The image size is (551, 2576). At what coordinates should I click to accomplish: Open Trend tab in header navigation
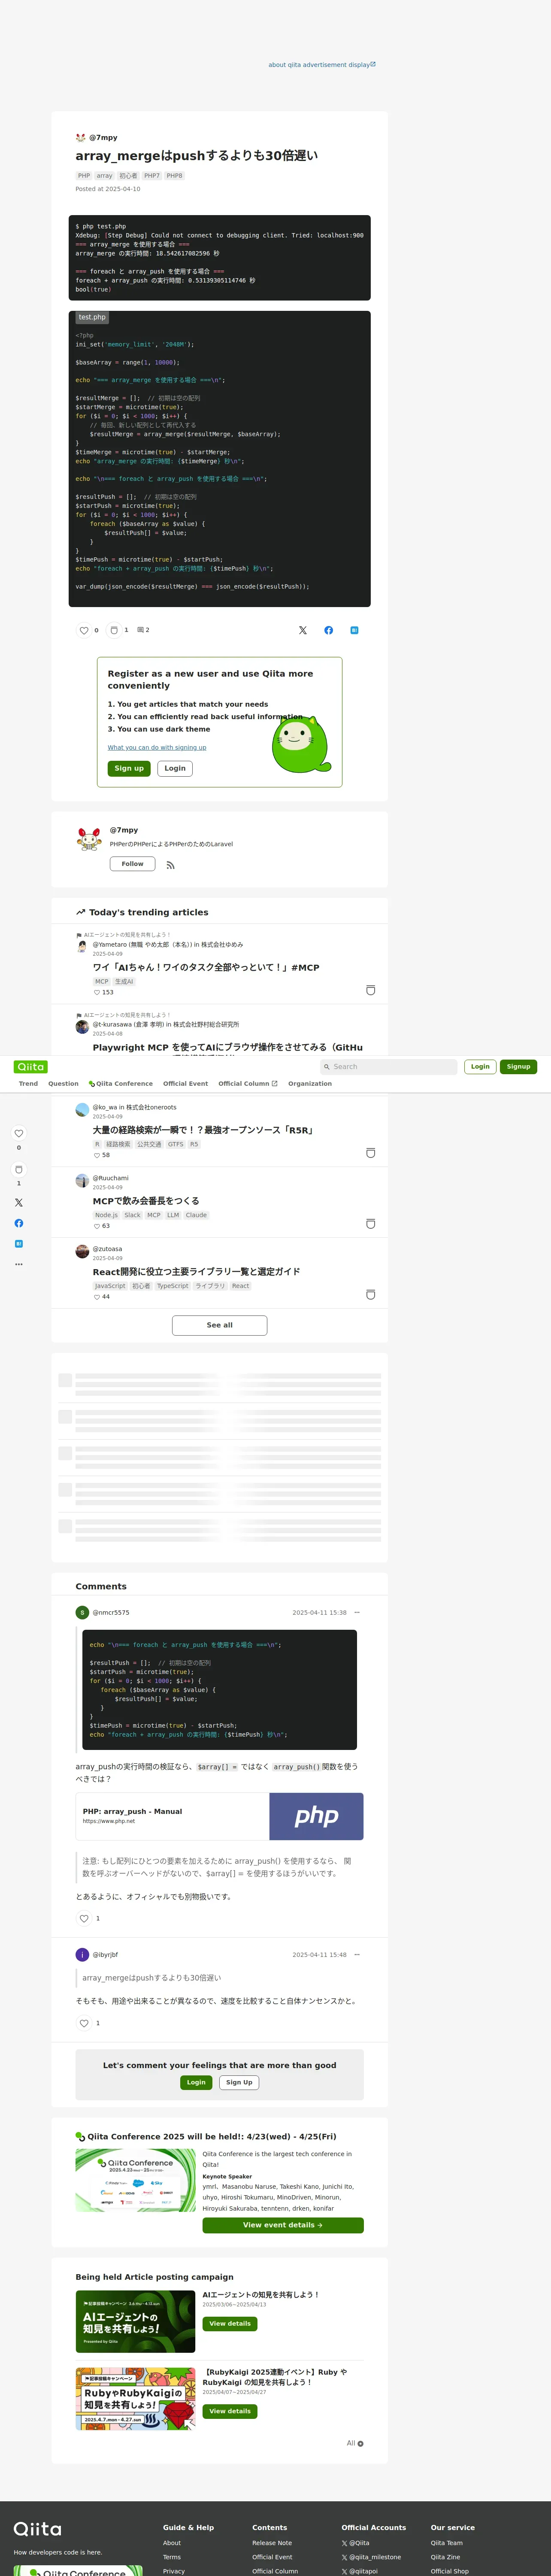pyautogui.click(x=28, y=1083)
